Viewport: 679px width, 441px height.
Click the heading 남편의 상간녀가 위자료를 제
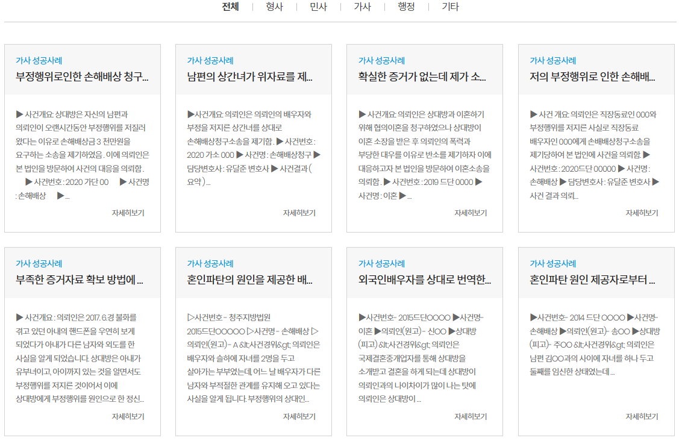pos(249,77)
